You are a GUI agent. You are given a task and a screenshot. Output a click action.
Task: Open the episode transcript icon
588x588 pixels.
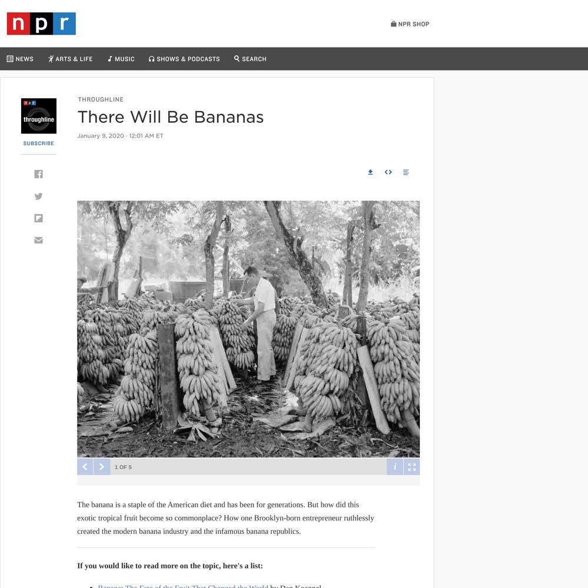click(x=406, y=172)
